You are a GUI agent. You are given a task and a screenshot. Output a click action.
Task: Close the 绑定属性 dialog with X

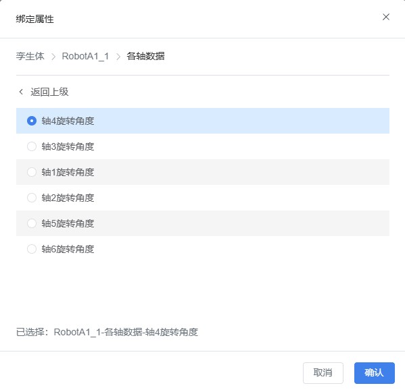[x=386, y=17]
